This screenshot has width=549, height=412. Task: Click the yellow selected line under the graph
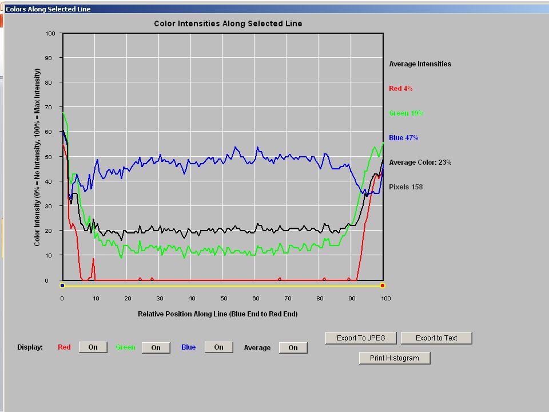[222, 286]
